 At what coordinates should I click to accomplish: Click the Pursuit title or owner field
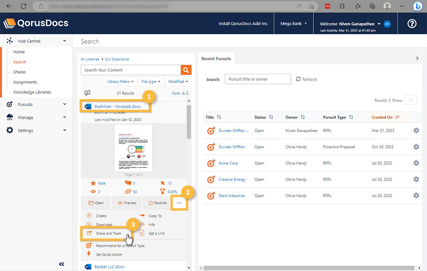tap(258, 79)
